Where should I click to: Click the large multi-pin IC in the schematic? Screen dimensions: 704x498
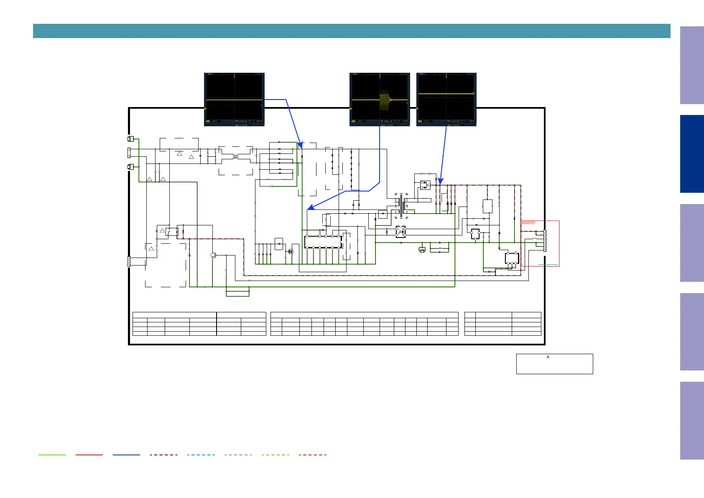pyautogui.click(x=323, y=242)
